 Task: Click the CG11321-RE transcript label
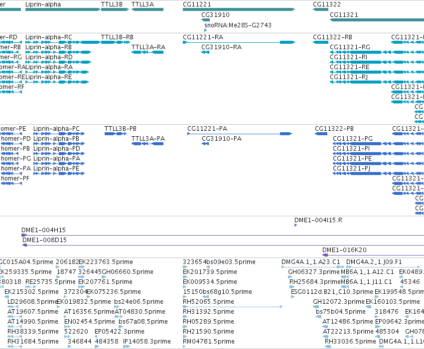click(349, 67)
